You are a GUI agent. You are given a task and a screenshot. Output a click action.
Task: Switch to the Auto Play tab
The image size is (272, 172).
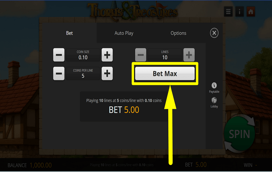tap(124, 33)
